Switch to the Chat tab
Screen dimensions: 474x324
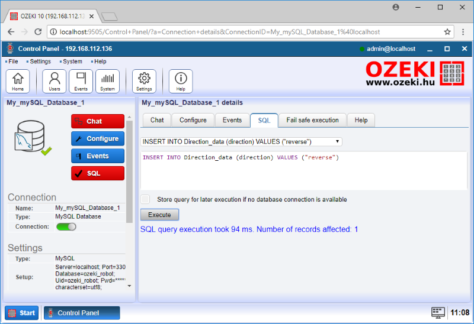[x=157, y=120]
